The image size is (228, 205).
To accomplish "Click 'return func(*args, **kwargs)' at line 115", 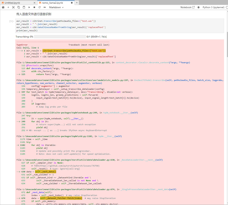I will click(x=54, y=74).
